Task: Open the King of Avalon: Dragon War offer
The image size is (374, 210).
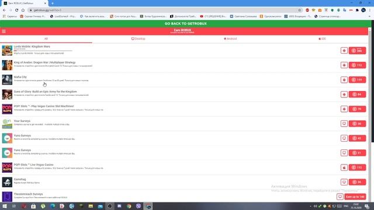Action: pos(44,62)
